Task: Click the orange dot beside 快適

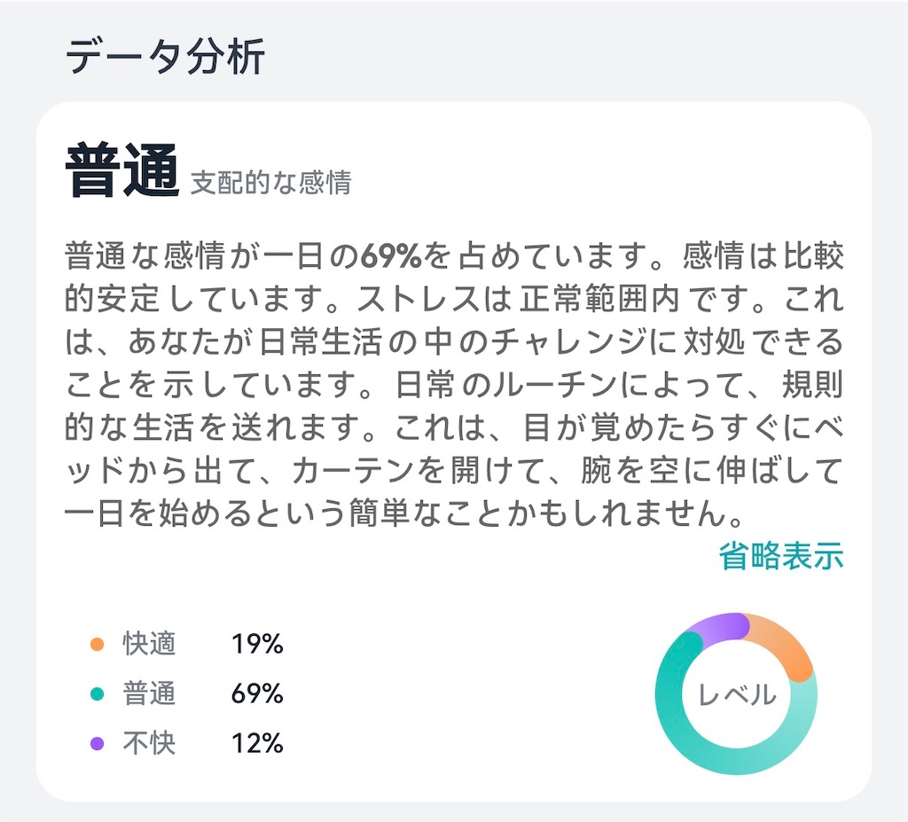Action: click(98, 645)
